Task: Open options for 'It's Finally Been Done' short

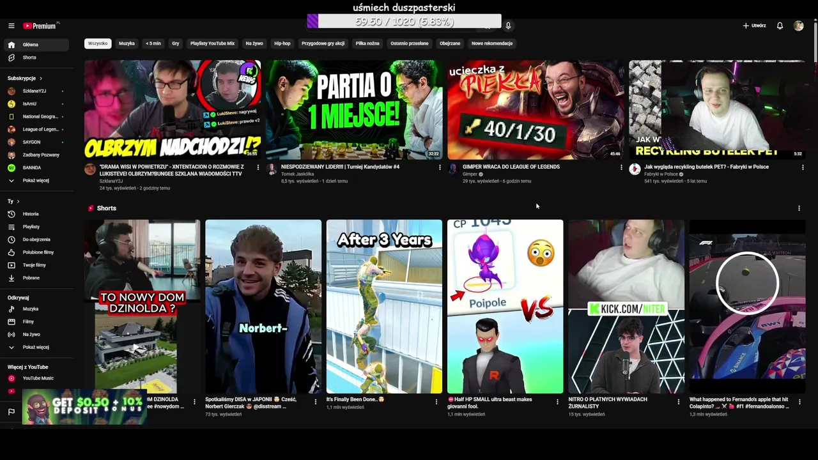Action: (436, 402)
